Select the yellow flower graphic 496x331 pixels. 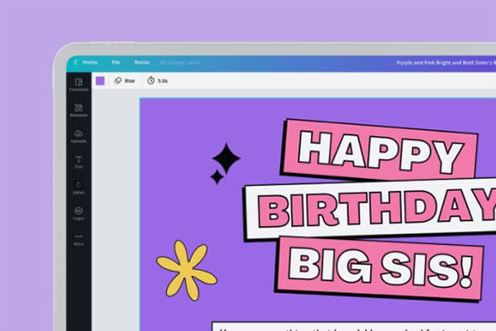tap(186, 271)
